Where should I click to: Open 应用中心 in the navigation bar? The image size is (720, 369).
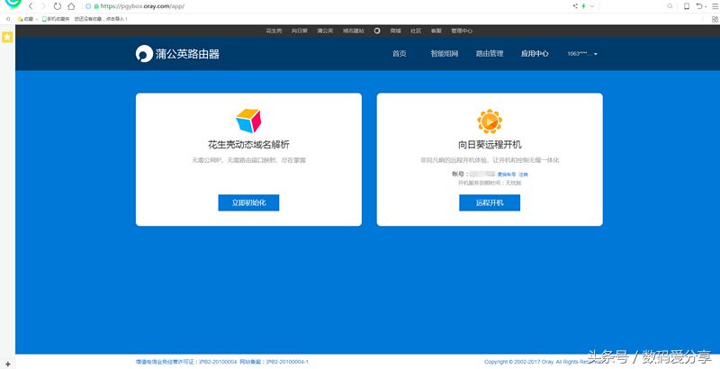(535, 54)
